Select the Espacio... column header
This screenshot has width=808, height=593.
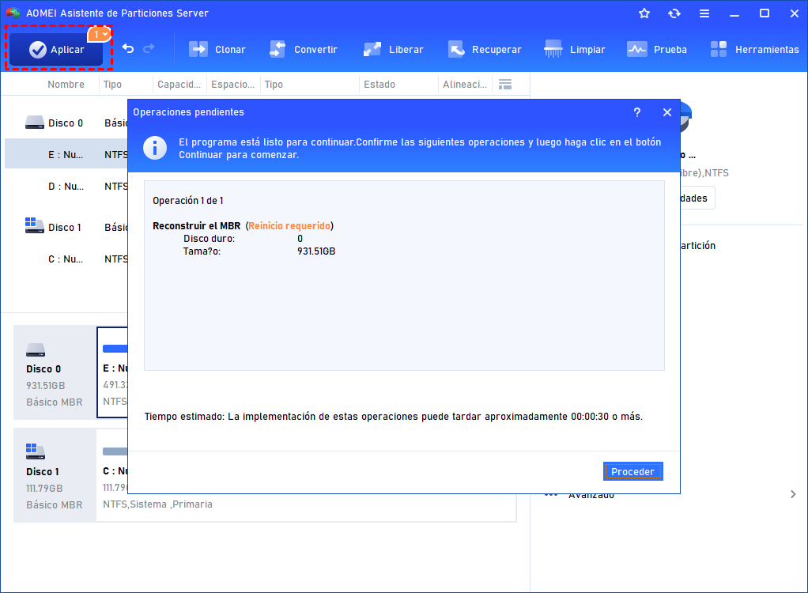click(233, 85)
